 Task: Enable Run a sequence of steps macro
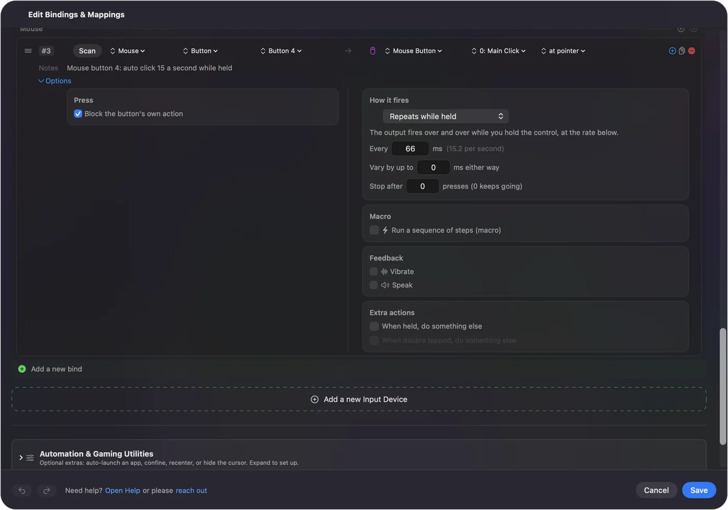pyautogui.click(x=374, y=230)
